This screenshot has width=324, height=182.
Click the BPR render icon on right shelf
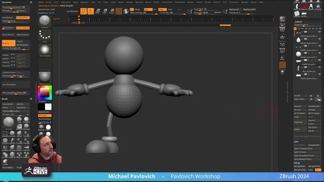282,20
